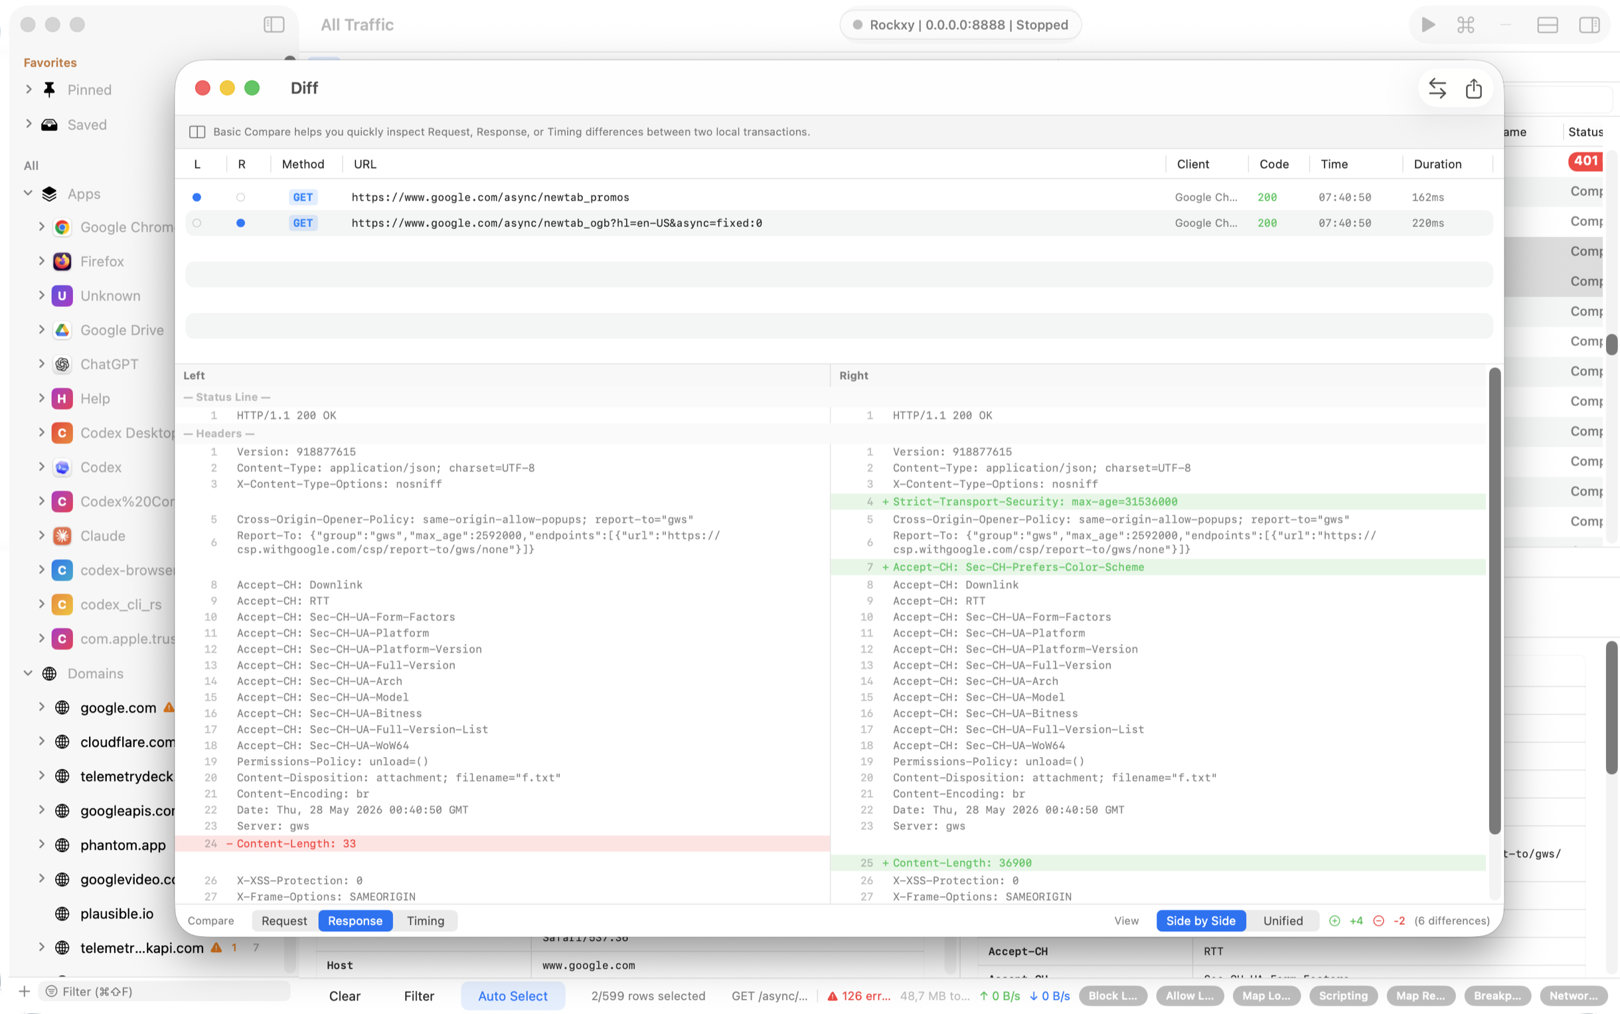Open the Saved favorites item
This screenshot has height=1014, width=1620.
86,125
